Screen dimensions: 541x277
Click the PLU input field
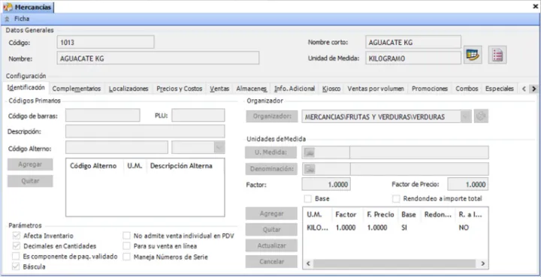point(198,115)
